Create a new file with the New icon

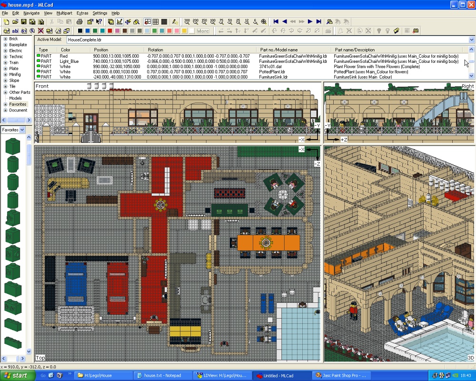6,22
